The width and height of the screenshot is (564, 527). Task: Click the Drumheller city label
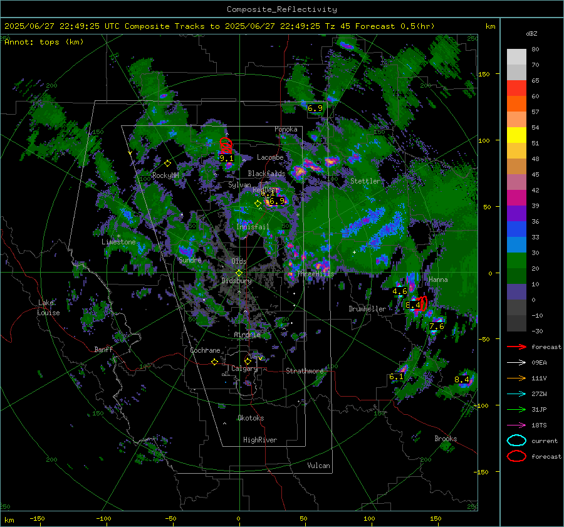click(367, 309)
